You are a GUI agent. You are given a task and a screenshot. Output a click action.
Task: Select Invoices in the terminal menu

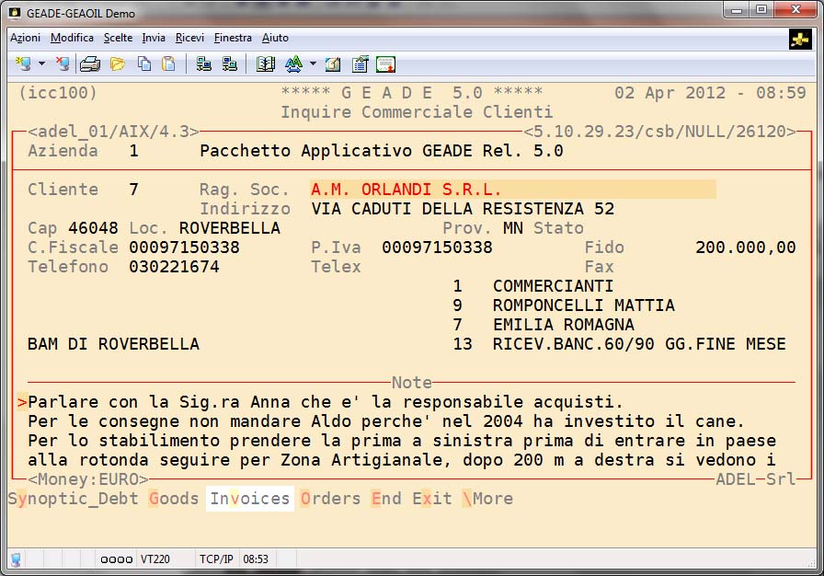coord(250,499)
